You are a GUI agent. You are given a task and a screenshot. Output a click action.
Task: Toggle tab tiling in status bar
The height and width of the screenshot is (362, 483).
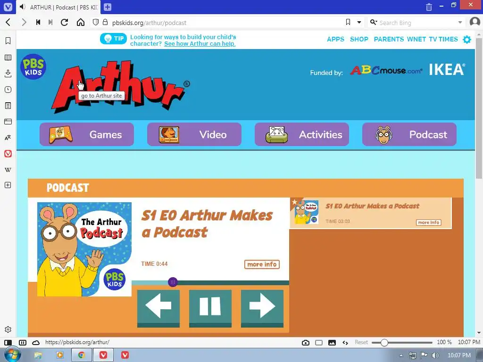23,342
